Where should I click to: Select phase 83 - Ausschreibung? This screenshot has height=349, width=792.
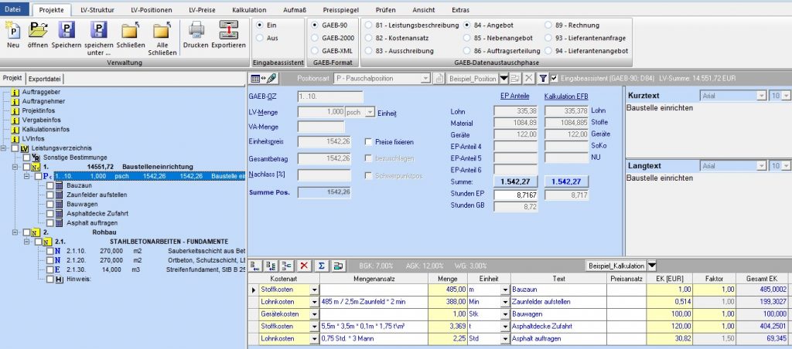(369, 51)
